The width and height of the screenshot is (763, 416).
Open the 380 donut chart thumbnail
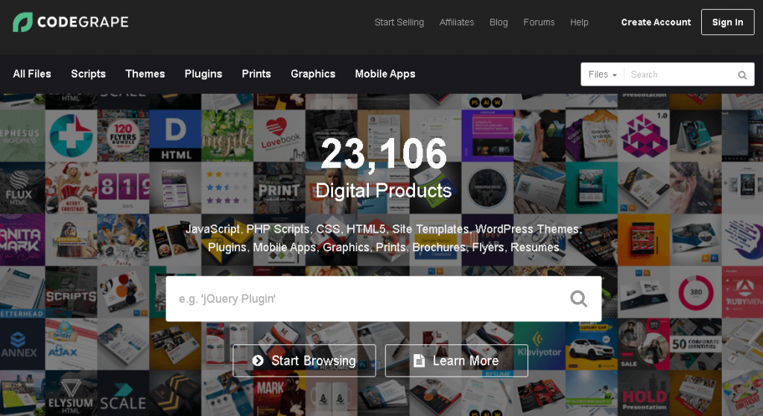click(695, 291)
